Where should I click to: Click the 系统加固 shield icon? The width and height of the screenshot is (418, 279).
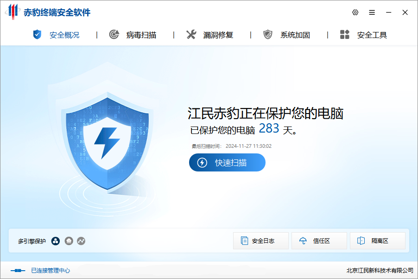click(x=268, y=35)
